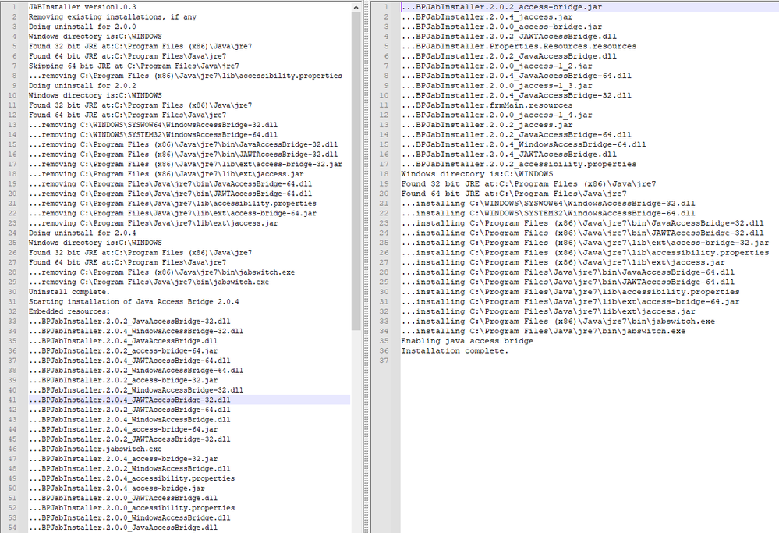The image size is (779, 533).
Task: Click the removing SYSWOW64\WindowsAccessBridge-32.dll line
Action: click(153, 125)
